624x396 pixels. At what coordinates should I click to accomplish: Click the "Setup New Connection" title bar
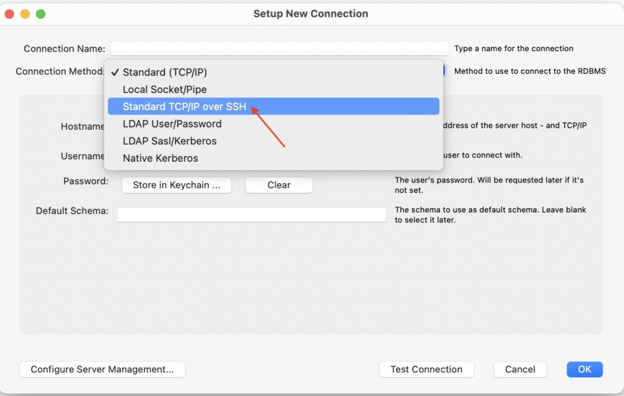[311, 13]
